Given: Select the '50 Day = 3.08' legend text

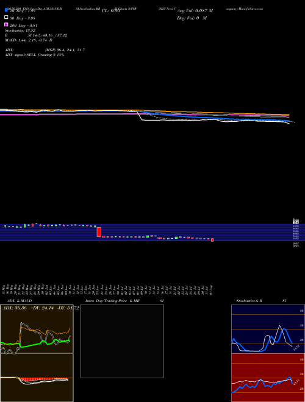Looking at the screenshot, I should point(23,18).
